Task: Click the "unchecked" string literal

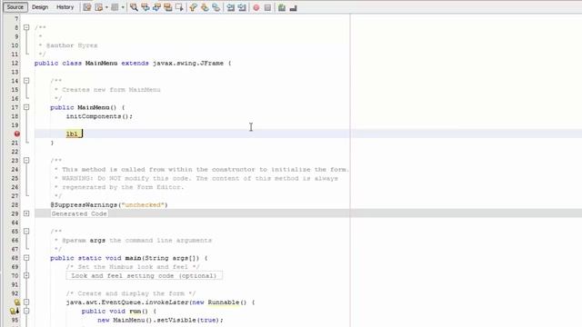Action: point(143,204)
